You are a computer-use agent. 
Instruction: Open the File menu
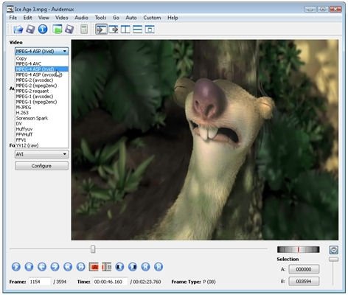click(13, 18)
